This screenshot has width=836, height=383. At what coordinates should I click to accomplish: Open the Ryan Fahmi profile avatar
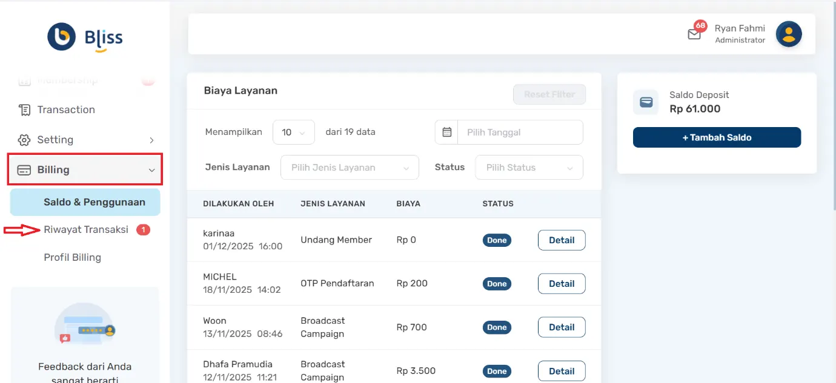pos(789,34)
